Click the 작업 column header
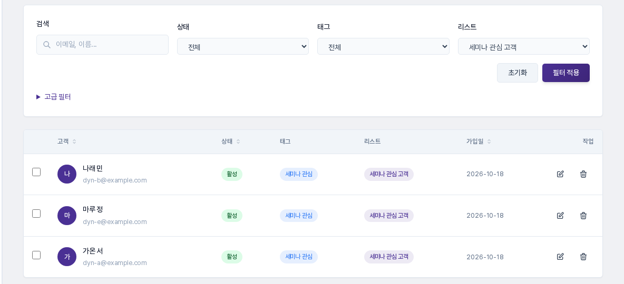This screenshot has height=284, width=624. (x=588, y=141)
